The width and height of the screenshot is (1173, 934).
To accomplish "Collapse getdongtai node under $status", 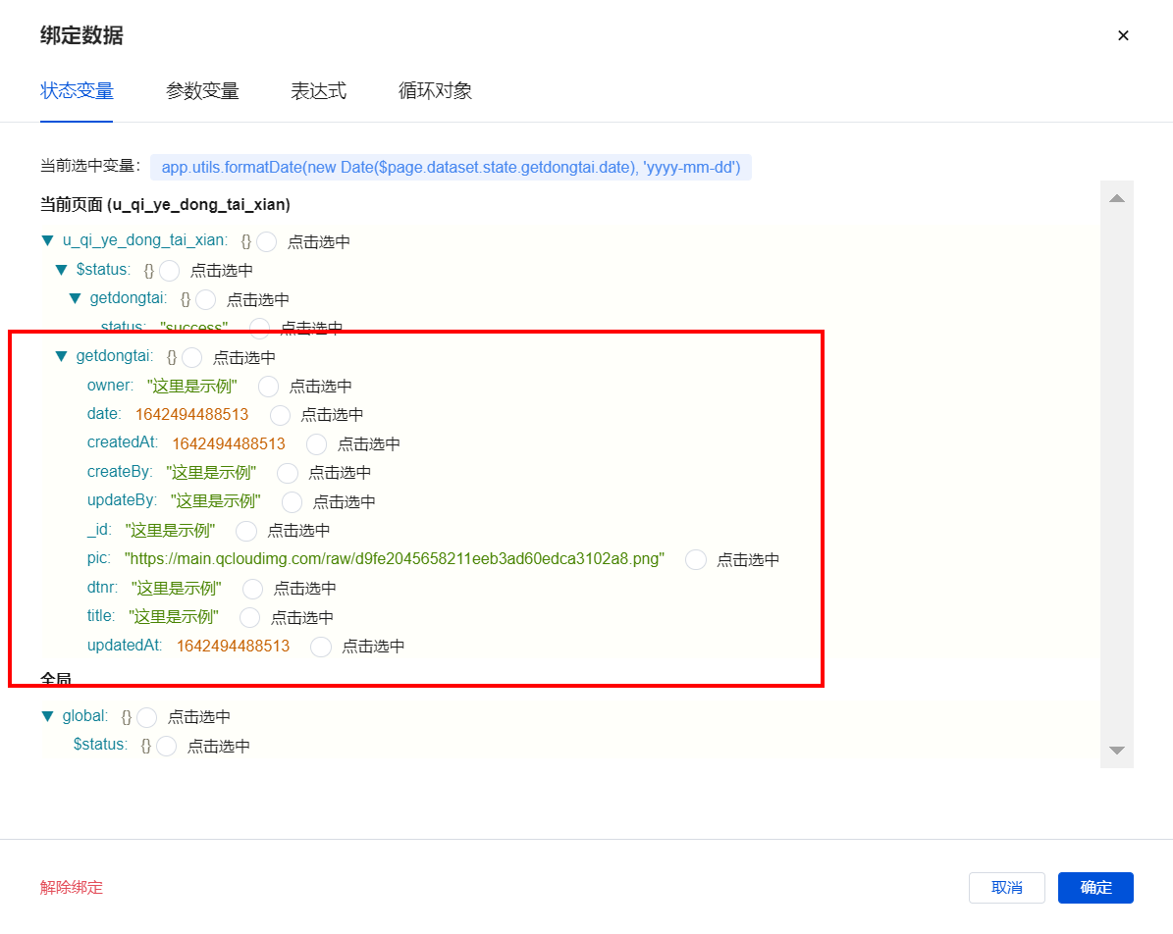I will (75, 298).
